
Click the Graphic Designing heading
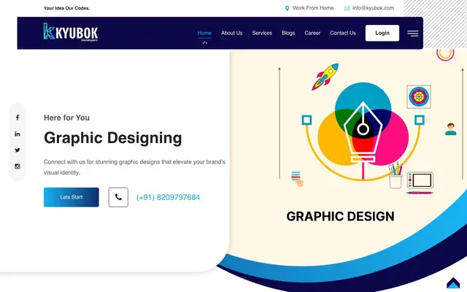click(x=113, y=138)
